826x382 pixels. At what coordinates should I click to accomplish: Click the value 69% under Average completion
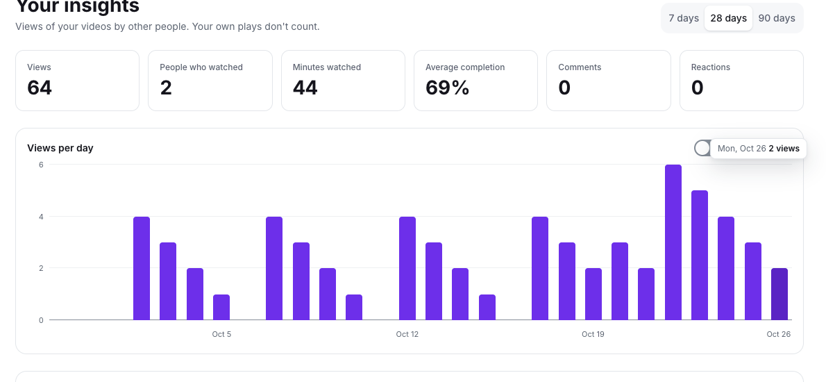click(447, 88)
